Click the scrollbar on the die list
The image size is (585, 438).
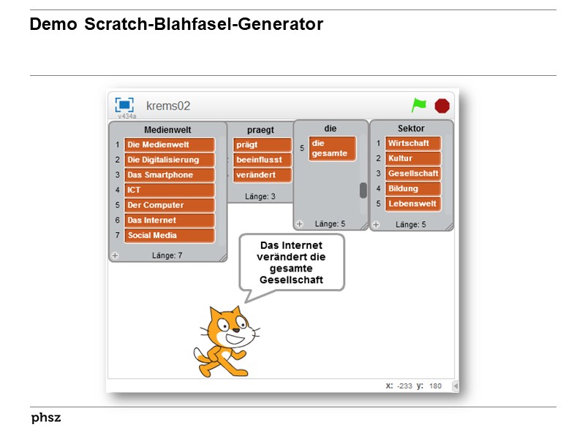tap(363, 190)
